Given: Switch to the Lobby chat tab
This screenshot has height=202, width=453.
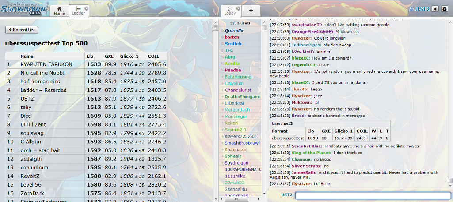Looking at the screenshot, I should (x=230, y=11).
